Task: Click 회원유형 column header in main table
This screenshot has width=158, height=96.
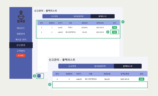Action: (x=85, y=23)
